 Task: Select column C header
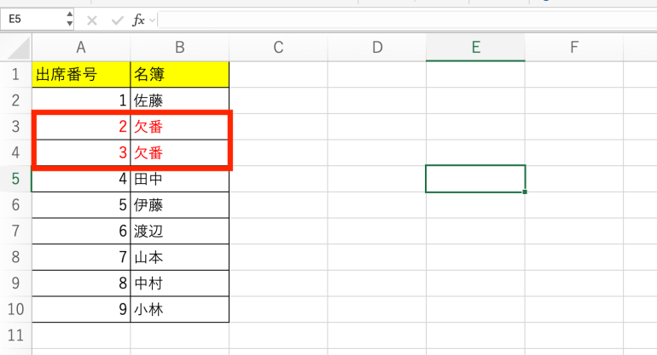tap(278, 49)
